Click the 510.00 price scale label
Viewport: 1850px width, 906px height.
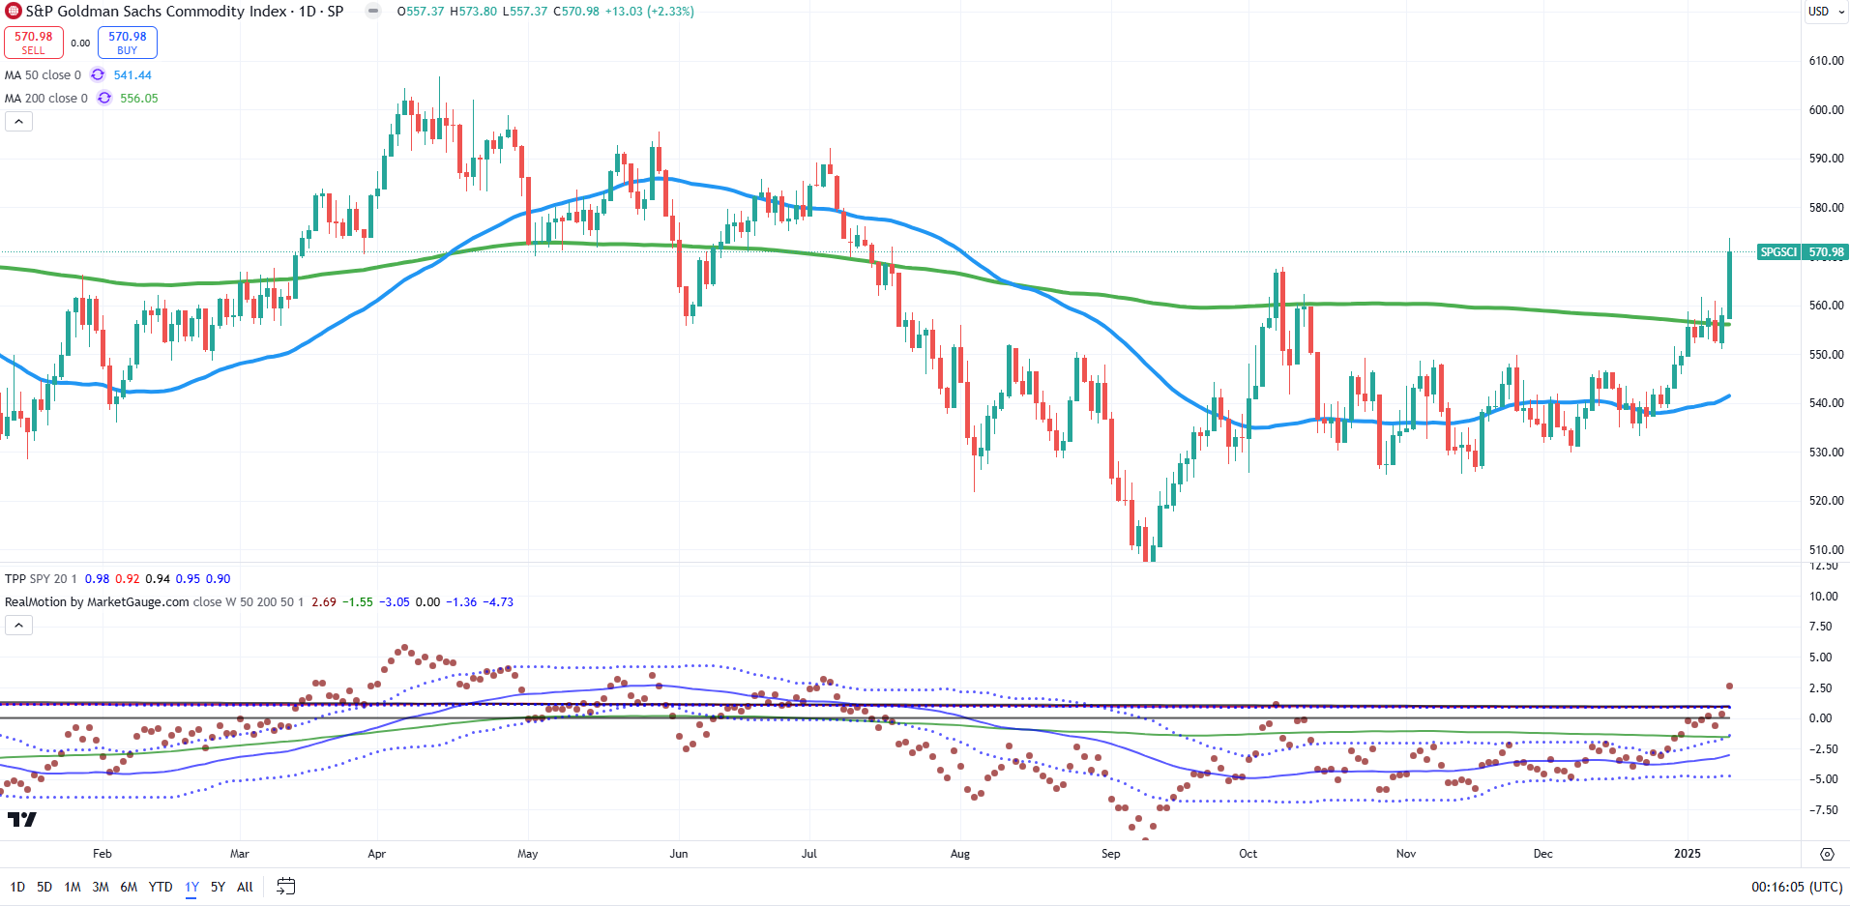tap(1826, 550)
